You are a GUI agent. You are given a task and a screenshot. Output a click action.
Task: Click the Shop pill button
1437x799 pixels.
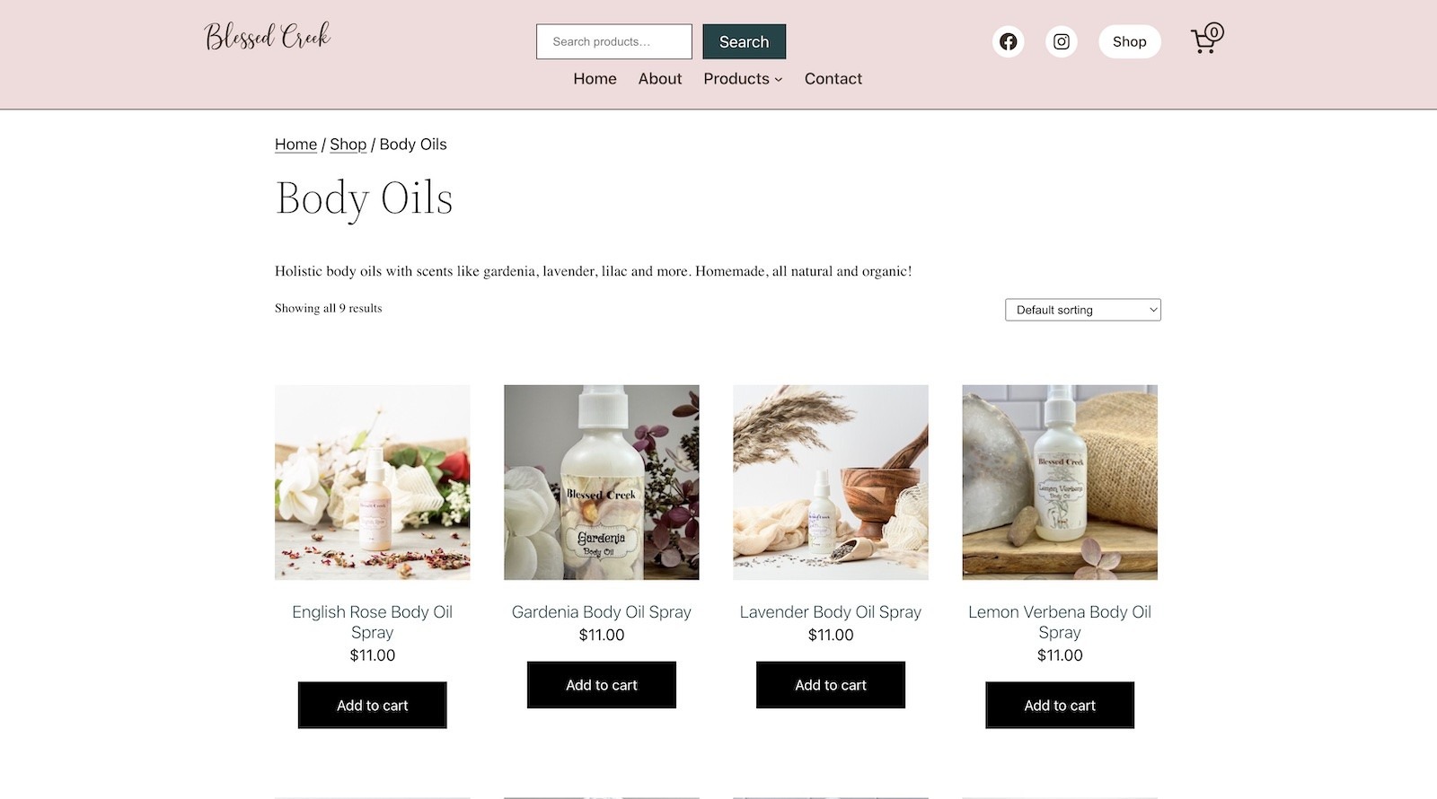[x=1129, y=41]
